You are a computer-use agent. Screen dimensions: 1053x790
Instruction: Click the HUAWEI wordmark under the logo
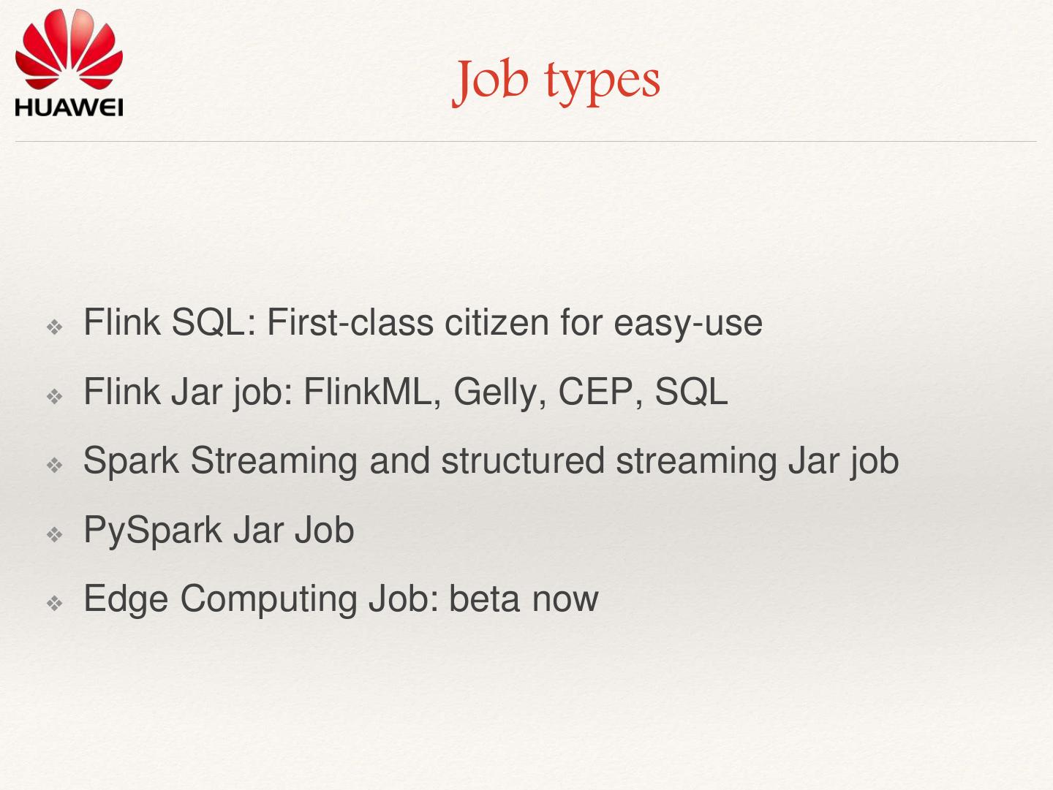click(69, 107)
